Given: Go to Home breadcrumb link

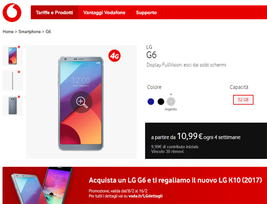Looking at the screenshot, I should coord(8,32).
